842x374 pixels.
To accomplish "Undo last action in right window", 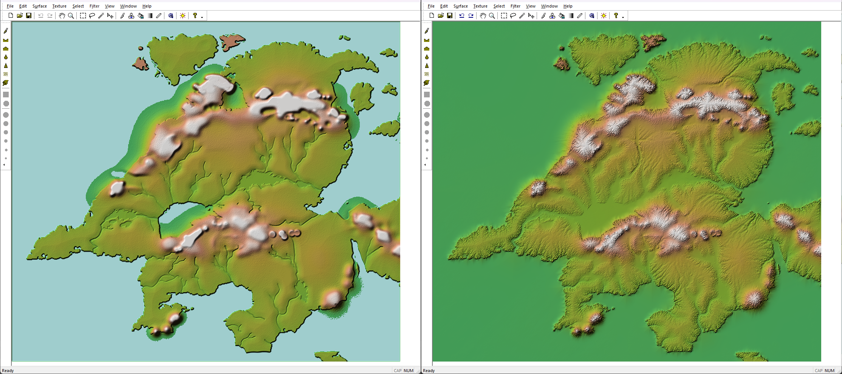I will click(462, 15).
